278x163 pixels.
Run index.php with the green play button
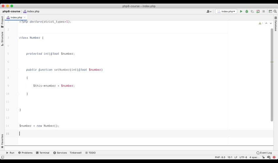tap(241, 11)
